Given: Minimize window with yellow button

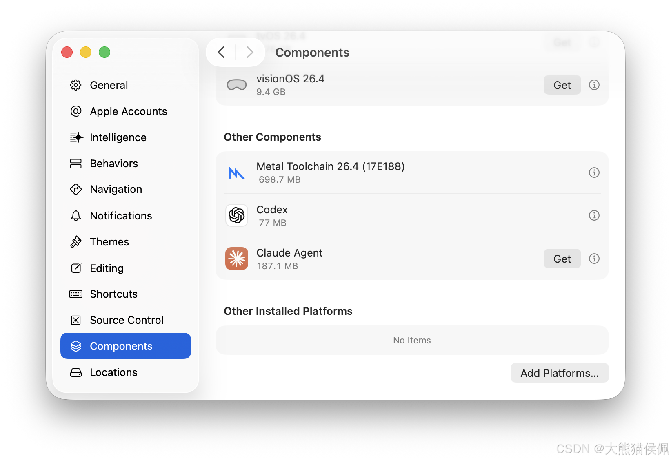Looking at the screenshot, I should click(x=86, y=52).
